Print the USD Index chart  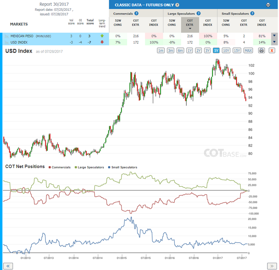point(262,50)
